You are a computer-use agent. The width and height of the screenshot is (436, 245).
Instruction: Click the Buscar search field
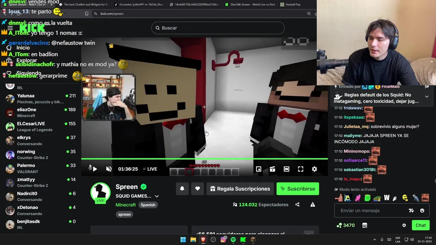[218, 28]
